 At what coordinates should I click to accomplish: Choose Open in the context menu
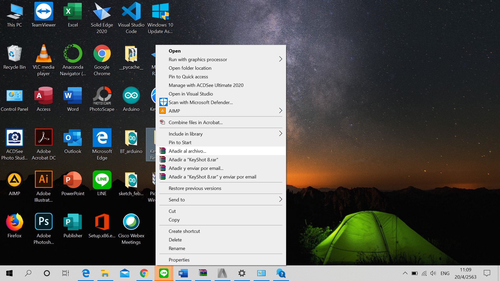[221, 51]
